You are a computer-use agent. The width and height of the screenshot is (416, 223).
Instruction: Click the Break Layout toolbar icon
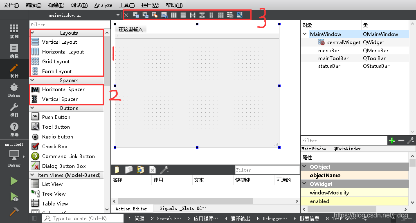[x=230, y=15]
